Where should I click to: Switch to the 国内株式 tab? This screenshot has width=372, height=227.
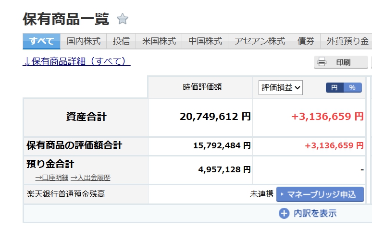[x=83, y=41]
